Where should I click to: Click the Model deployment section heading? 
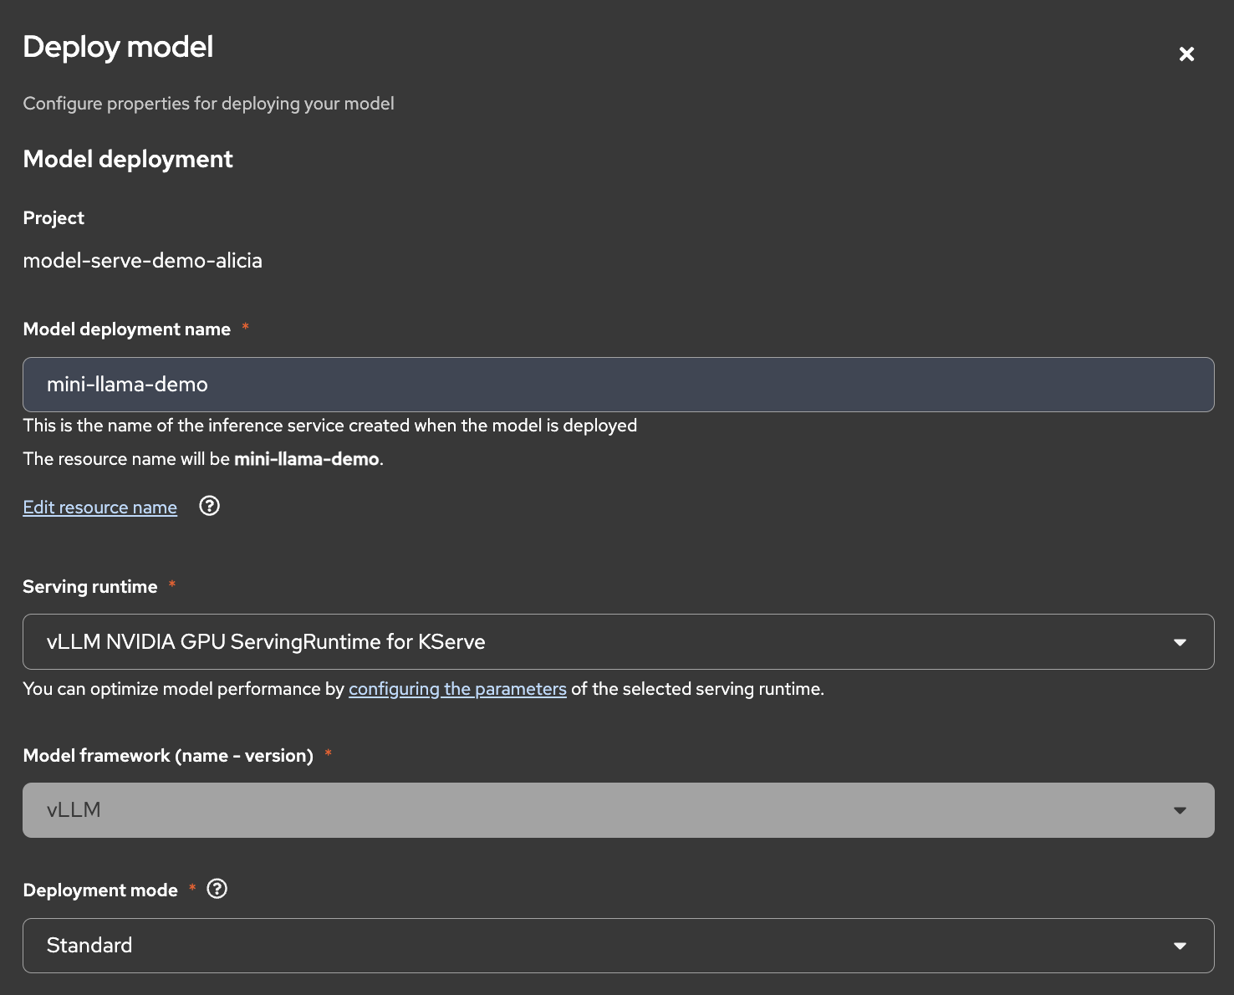click(128, 159)
